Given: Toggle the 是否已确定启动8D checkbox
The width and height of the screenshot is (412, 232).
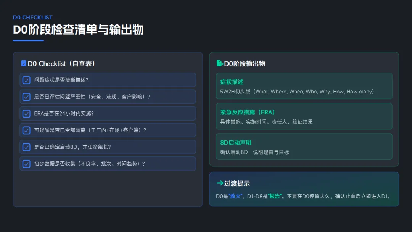Looking at the screenshot, I should tap(26, 147).
